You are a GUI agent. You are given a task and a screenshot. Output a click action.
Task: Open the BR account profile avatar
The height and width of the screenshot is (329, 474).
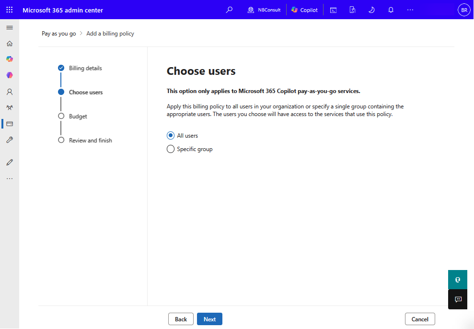[464, 10]
